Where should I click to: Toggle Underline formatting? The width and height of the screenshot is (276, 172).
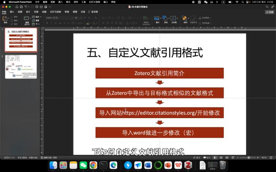click(x=56, y=23)
